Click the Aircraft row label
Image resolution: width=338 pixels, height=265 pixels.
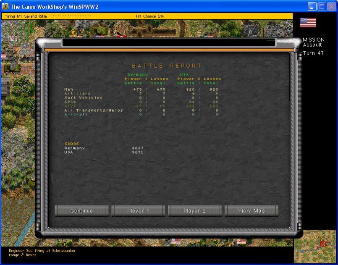coord(76,114)
